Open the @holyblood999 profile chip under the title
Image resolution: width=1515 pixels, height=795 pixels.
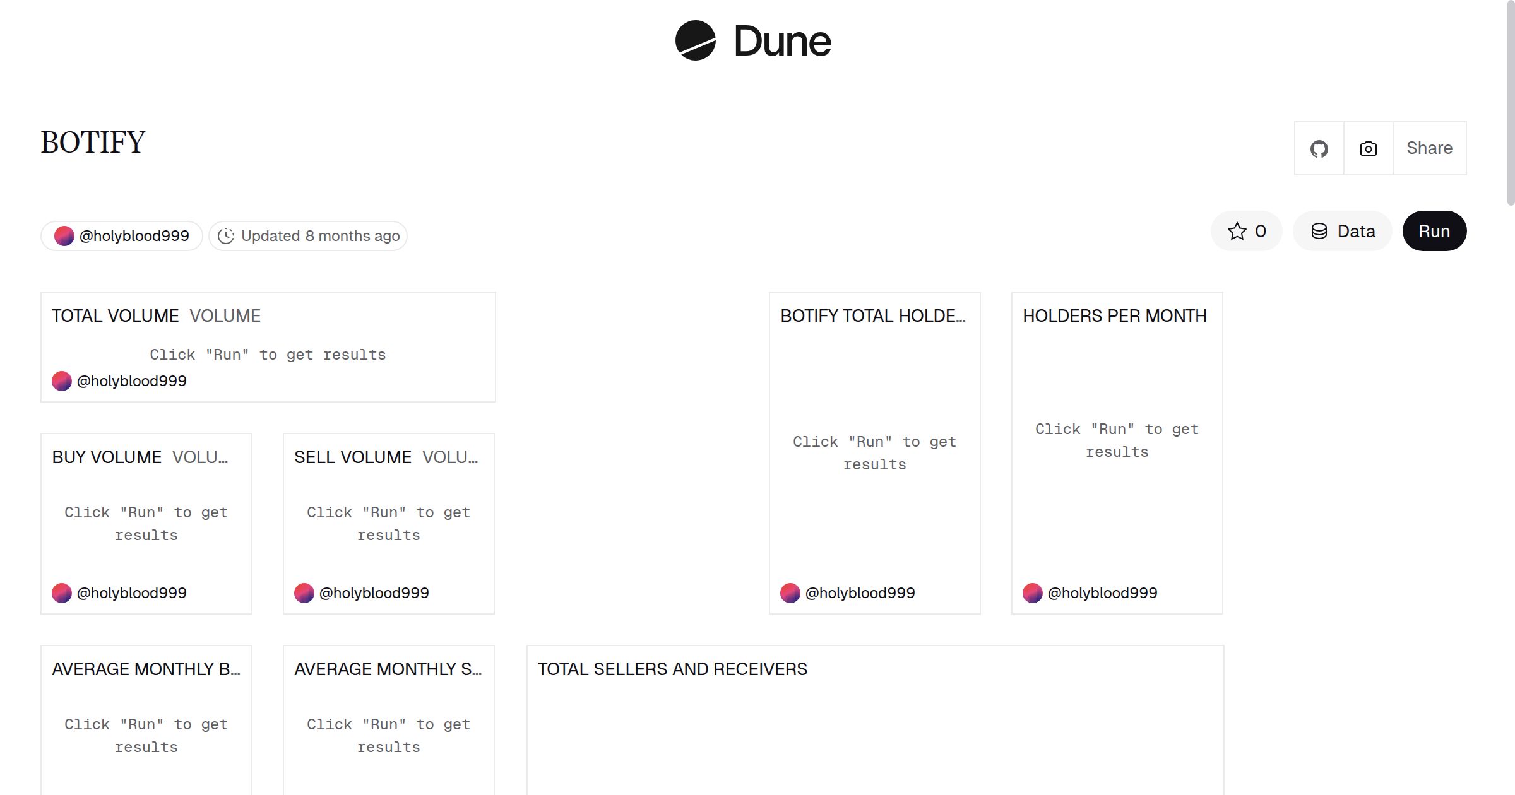point(122,236)
